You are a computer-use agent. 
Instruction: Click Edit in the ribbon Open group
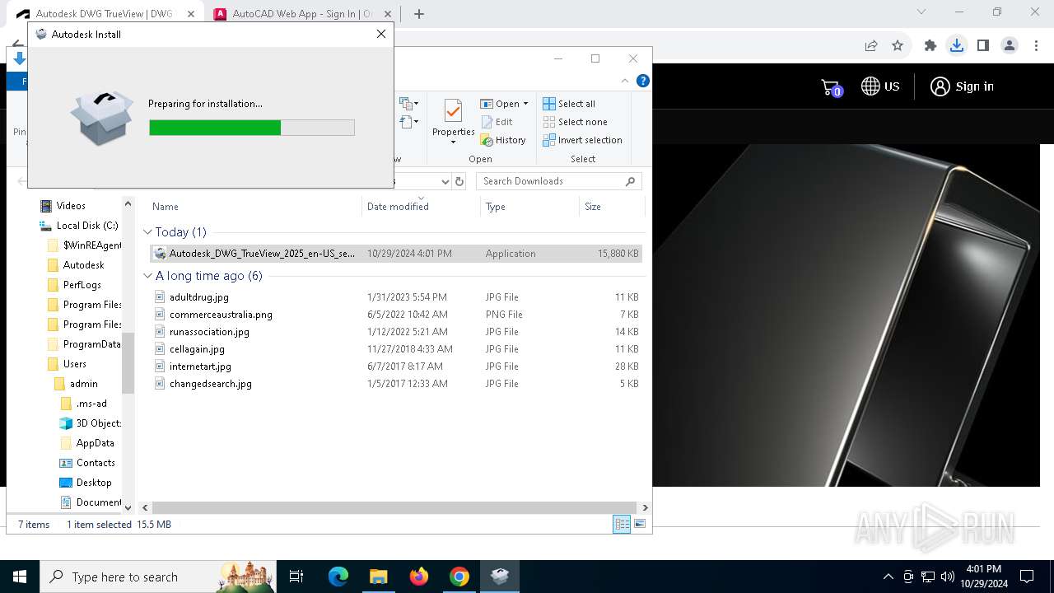point(497,122)
